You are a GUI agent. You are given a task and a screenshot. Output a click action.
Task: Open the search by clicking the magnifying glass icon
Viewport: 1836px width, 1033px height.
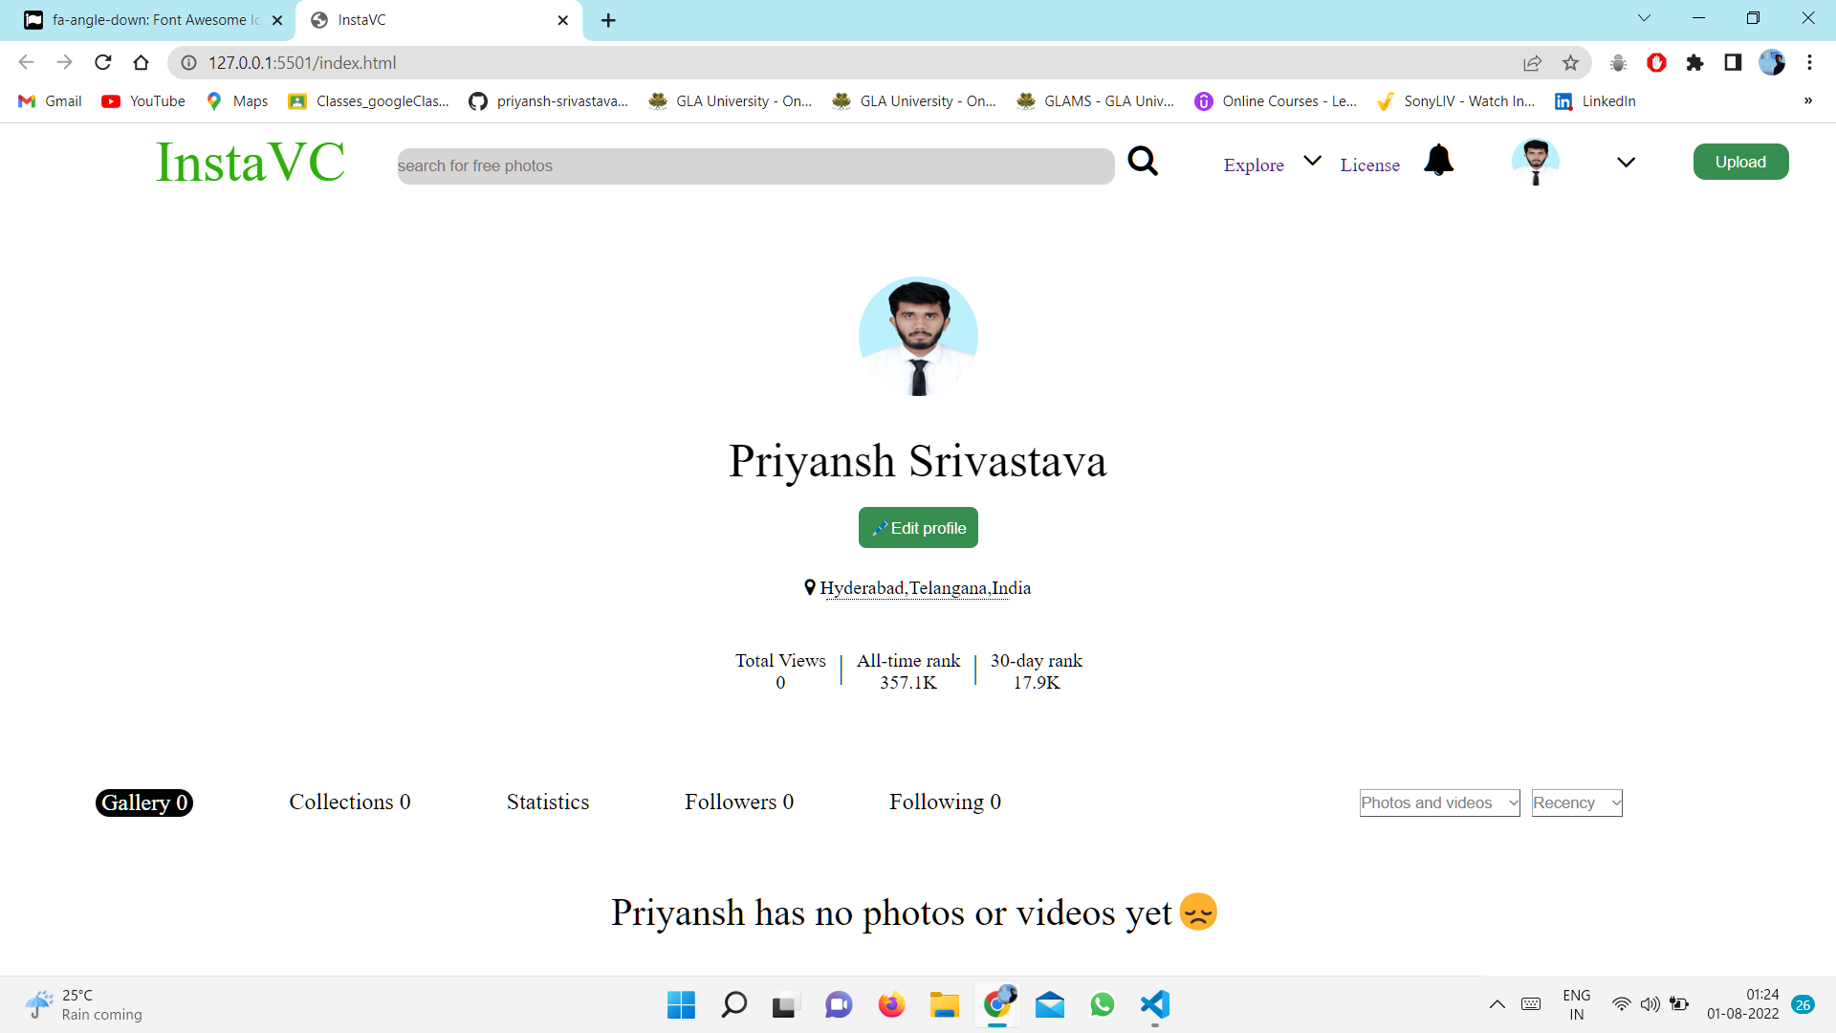point(1143,162)
